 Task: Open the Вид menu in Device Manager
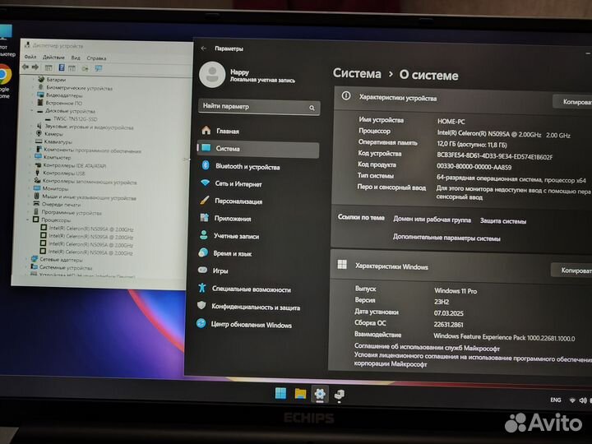pos(76,58)
